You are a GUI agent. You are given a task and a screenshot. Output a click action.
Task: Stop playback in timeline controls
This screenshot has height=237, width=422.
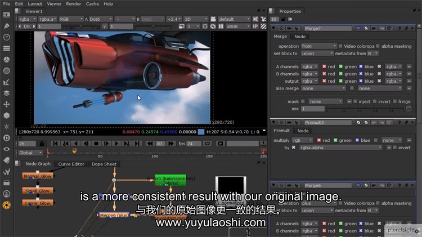point(96,144)
